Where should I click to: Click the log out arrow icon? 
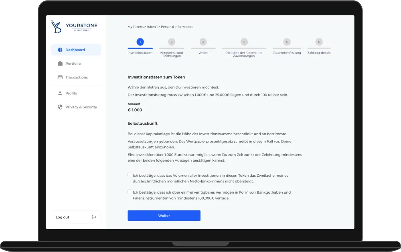94,217
